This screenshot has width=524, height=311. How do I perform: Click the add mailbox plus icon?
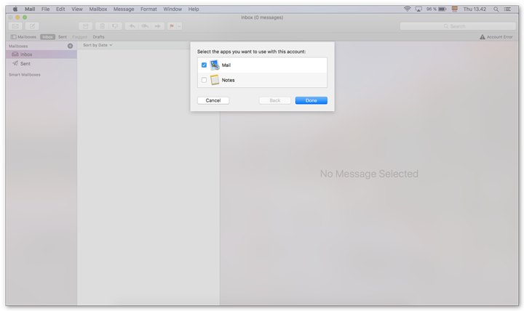71,46
